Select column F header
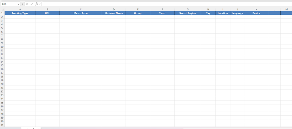 pyautogui.click(x=162, y=9)
